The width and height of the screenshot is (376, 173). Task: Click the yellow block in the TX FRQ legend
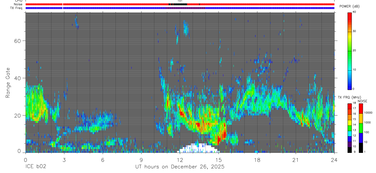350,122
